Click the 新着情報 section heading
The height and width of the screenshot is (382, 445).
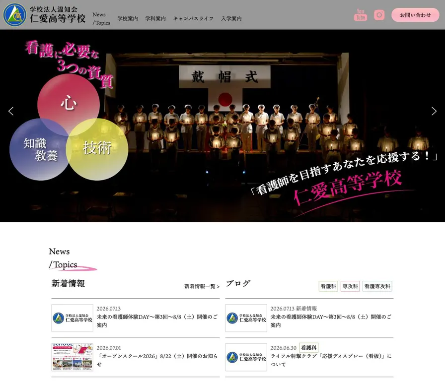[68, 283]
